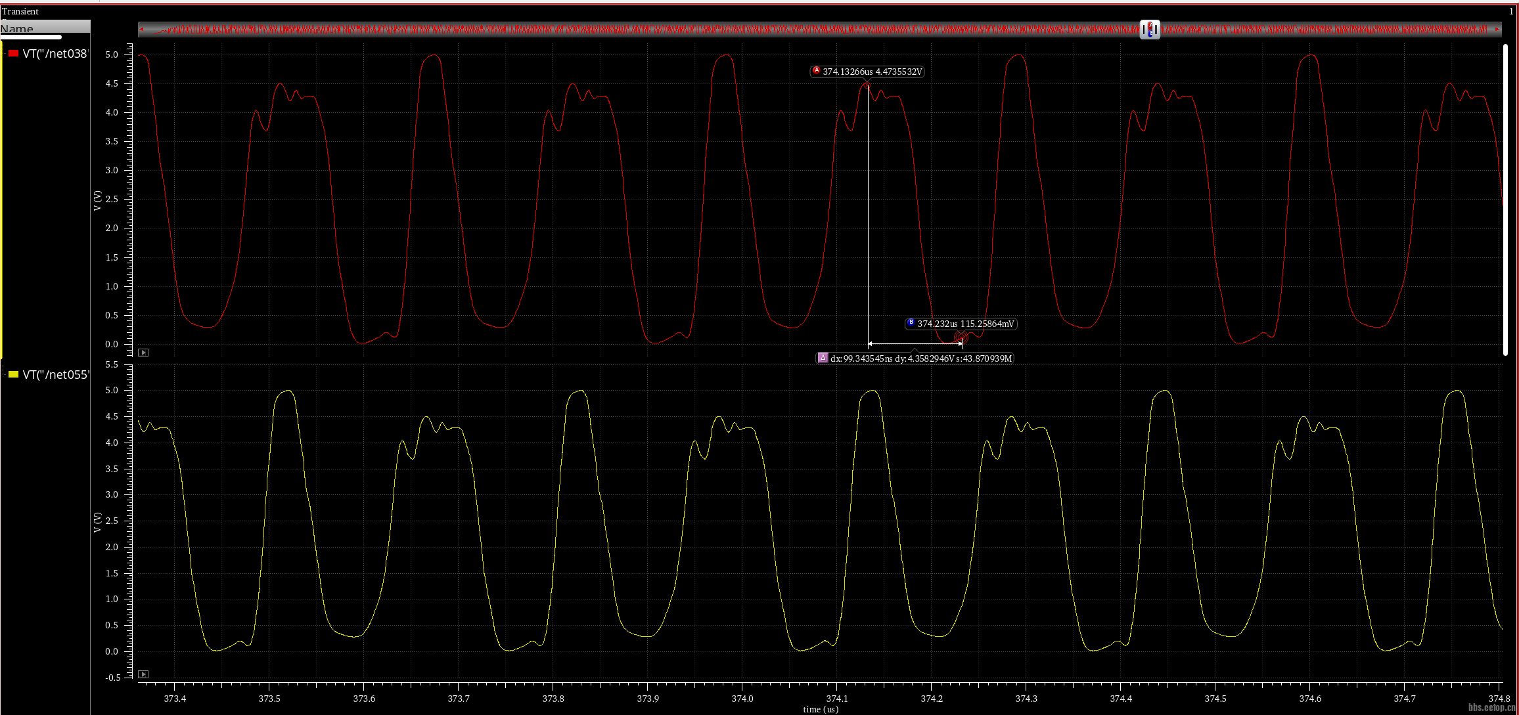This screenshot has width=1519, height=715.
Task: Click the 5.5 tick on yellow strip axis
Action: click(112, 364)
